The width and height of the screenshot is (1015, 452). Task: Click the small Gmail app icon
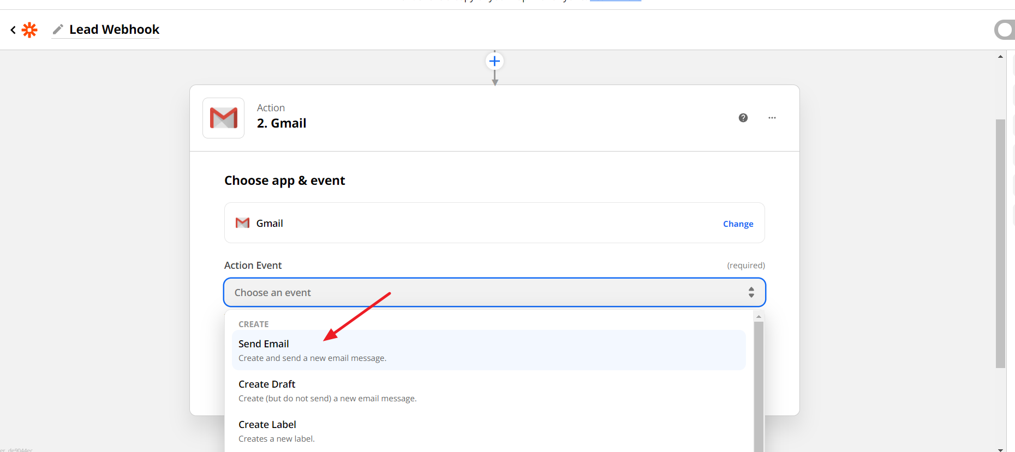pos(242,223)
